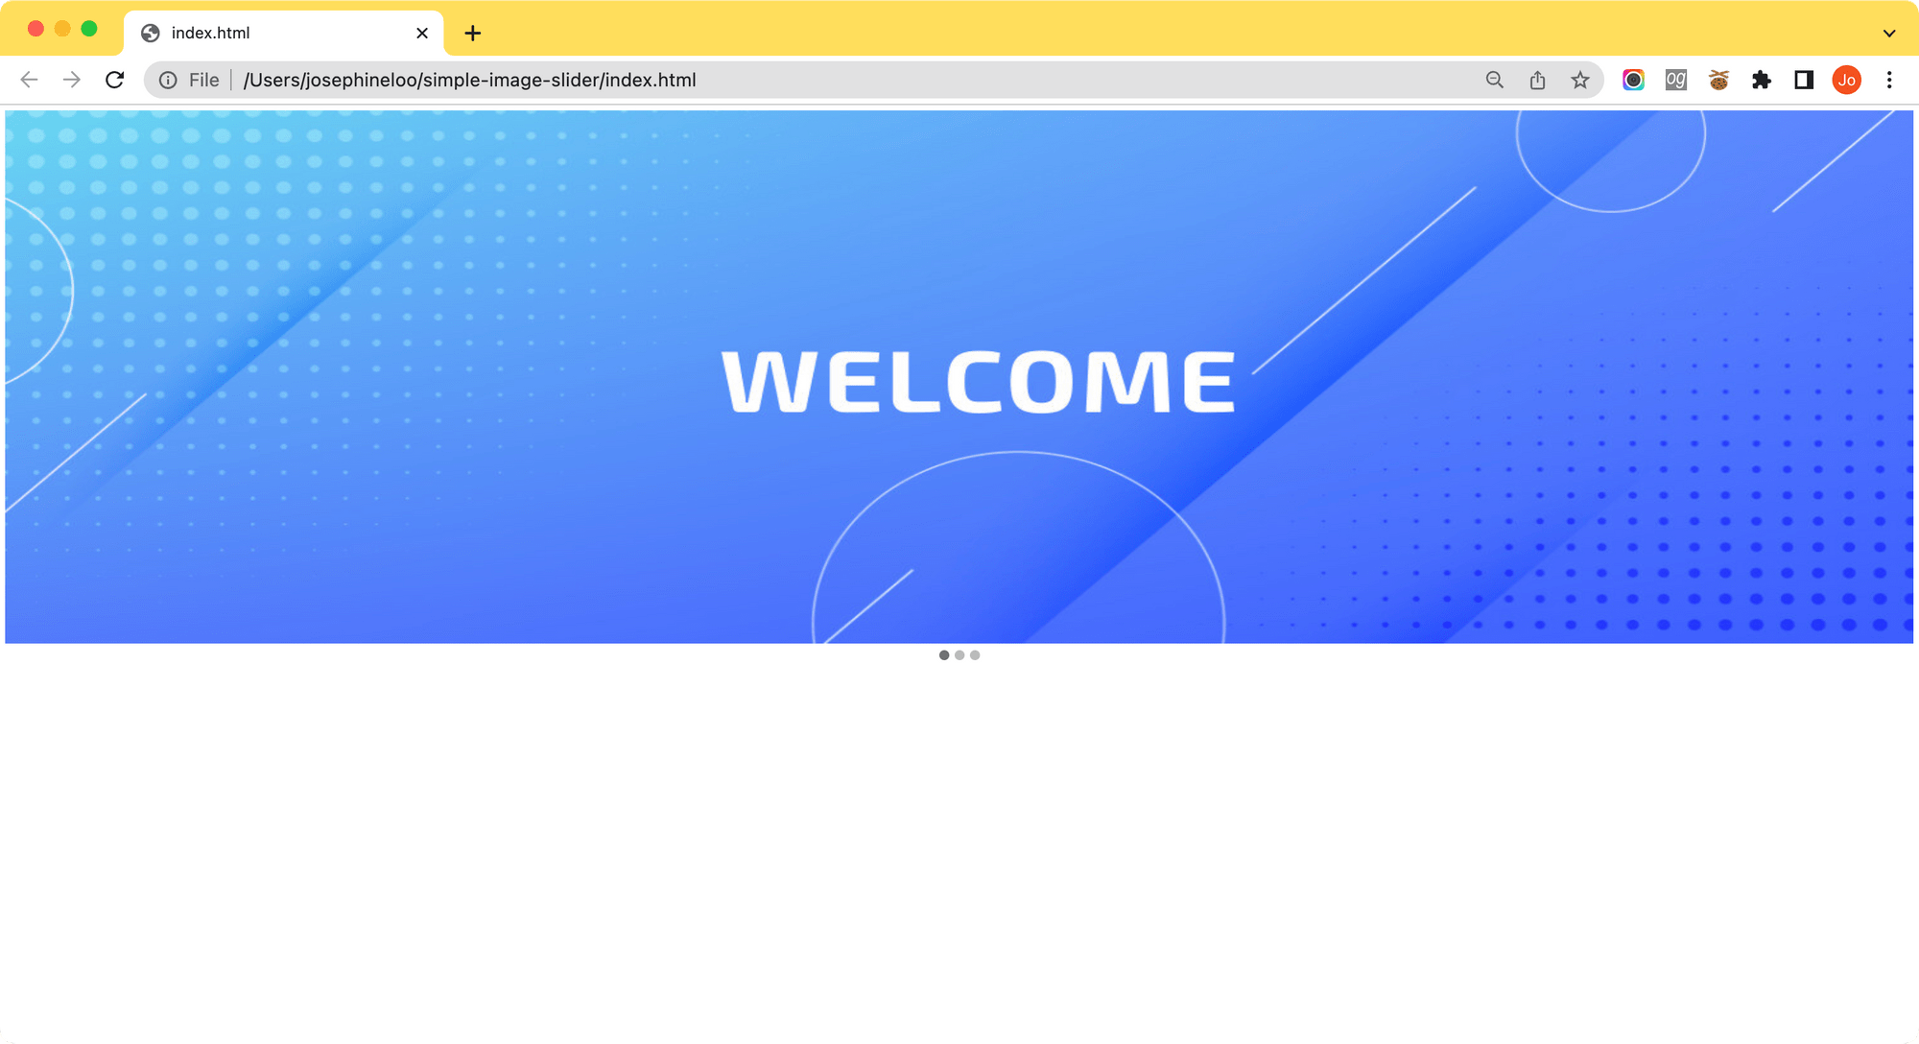Select the third slider dot indicator
Viewport: 1919px width, 1044px height.
(976, 655)
